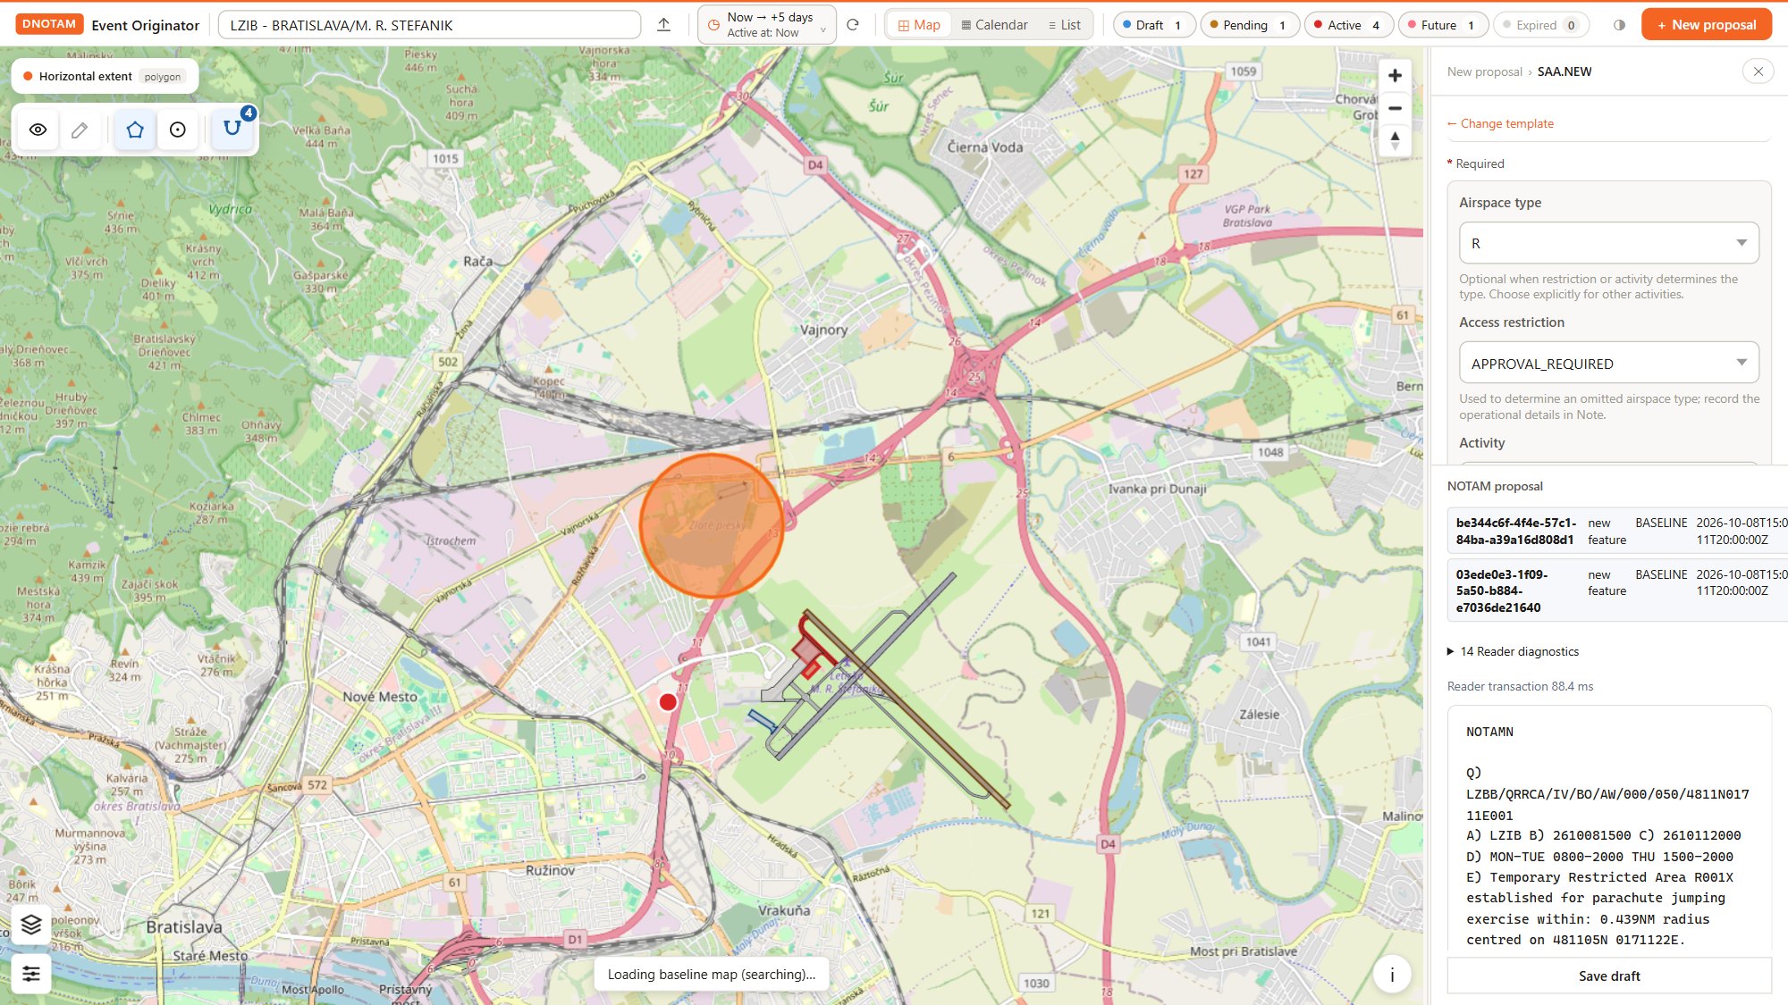
Task: Click the Change template link
Action: (1500, 123)
